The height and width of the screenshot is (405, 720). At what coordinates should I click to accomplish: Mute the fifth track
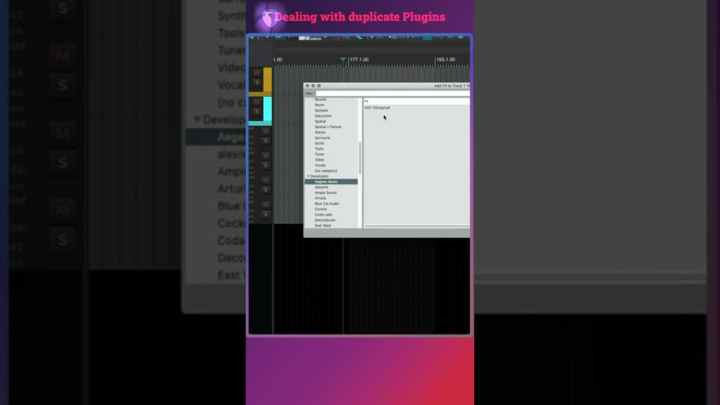click(266, 180)
